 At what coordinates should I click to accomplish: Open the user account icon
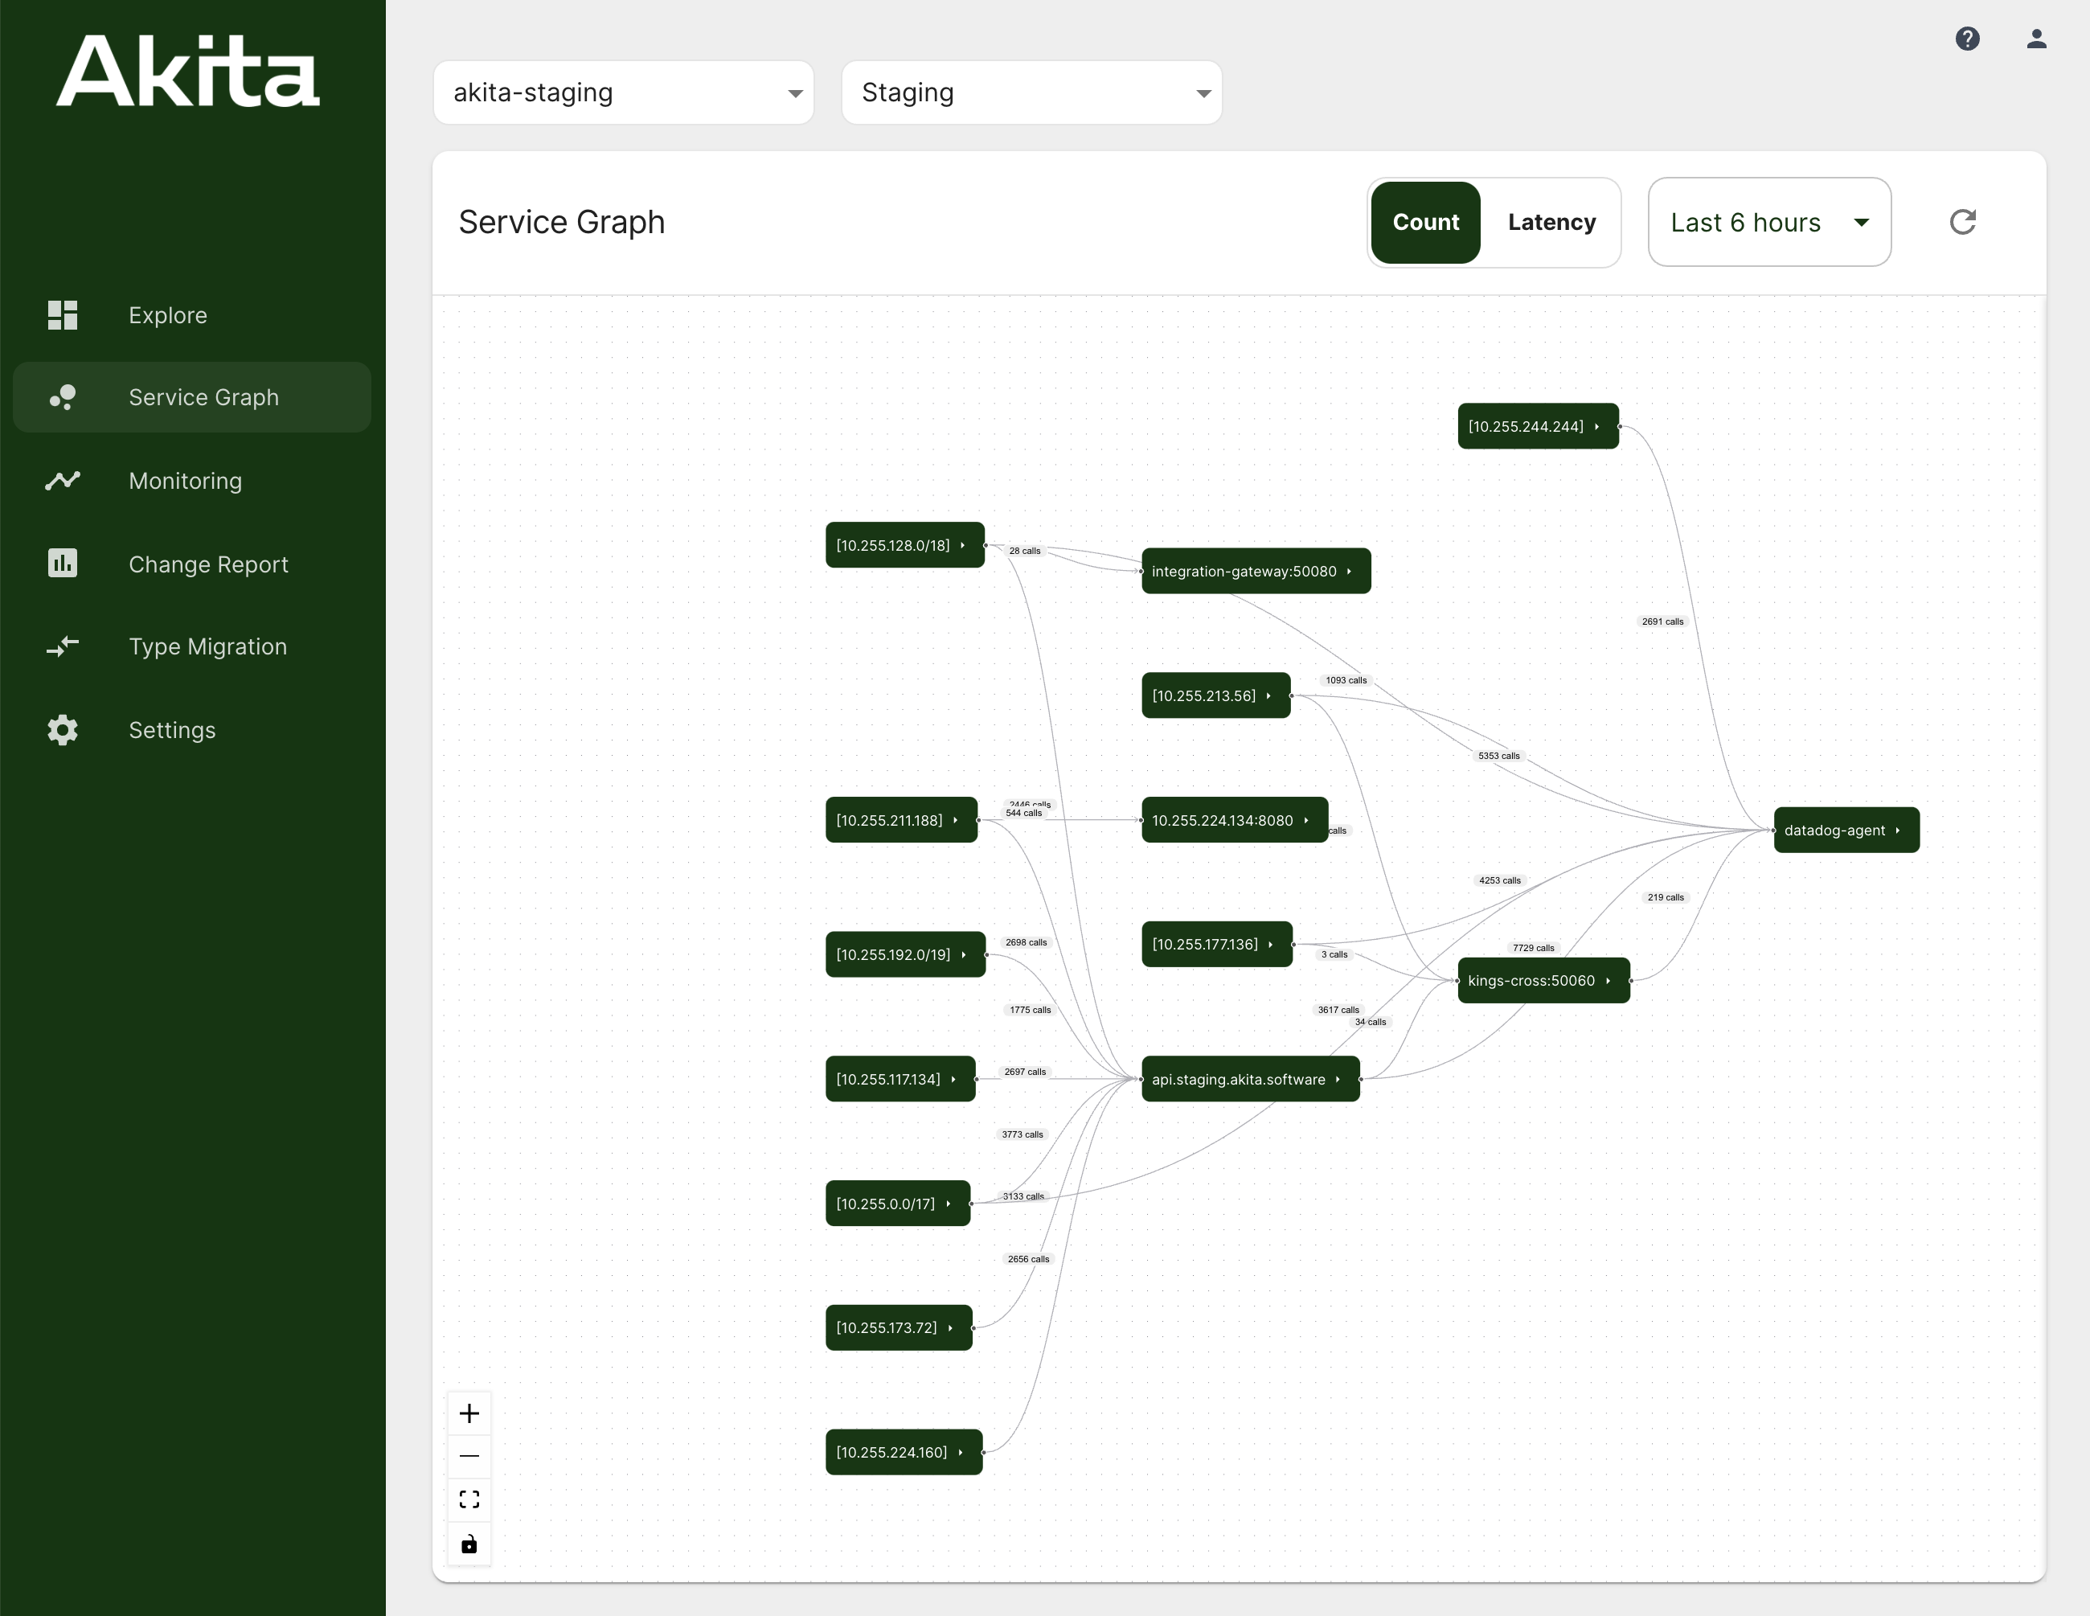(2035, 39)
